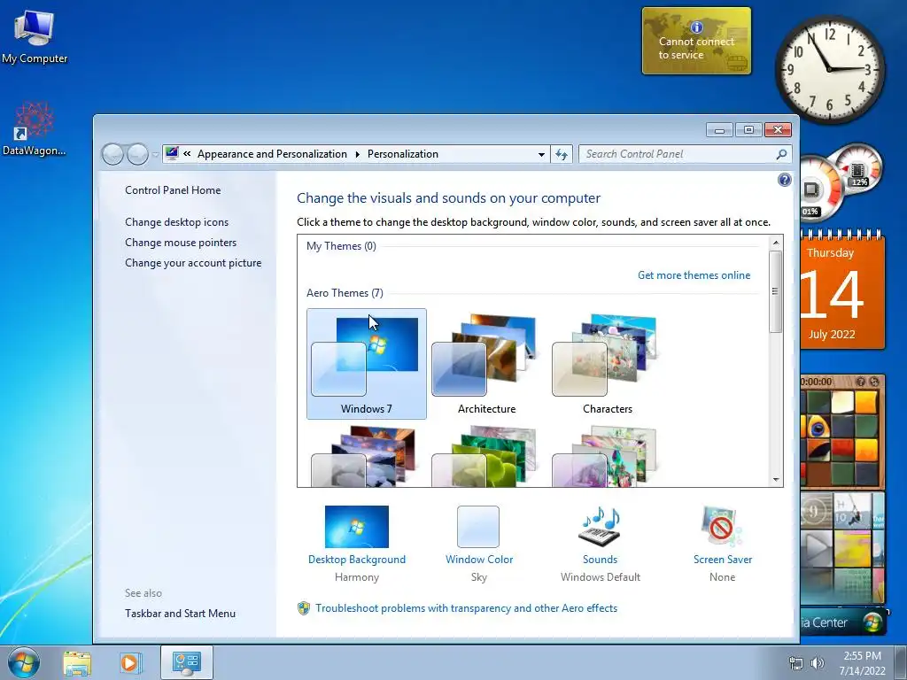
Task: Minimize the Personalization window
Action: point(719,130)
